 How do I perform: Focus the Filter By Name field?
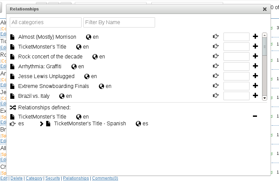coord(119,22)
